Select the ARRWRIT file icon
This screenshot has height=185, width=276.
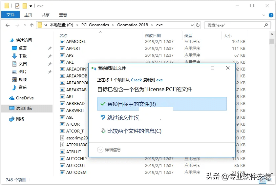pyautogui.click(x=62, y=110)
